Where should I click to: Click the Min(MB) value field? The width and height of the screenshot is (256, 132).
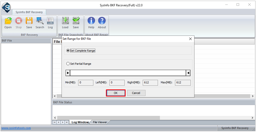(x=86, y=83)
